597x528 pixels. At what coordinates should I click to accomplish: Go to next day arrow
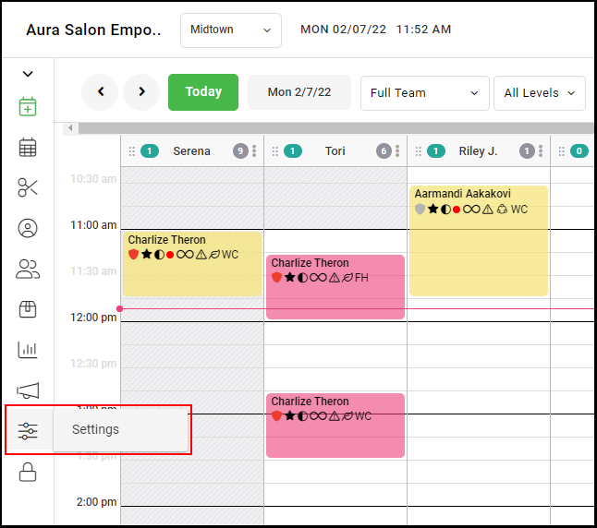tap(141, 91)
